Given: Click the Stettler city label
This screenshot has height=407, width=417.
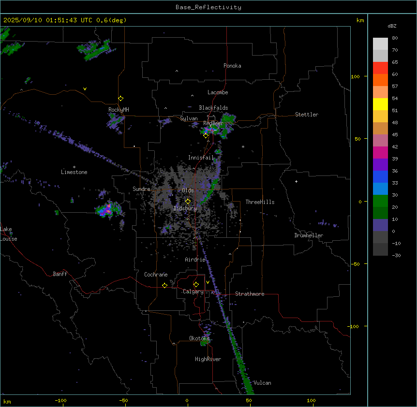Looking at the screenshot, I should [307, 115].
